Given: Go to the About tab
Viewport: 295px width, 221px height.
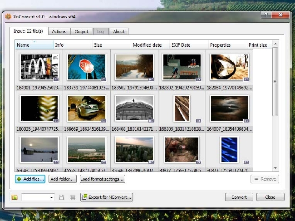Looking at the screenshot, I should click(119, 31).
